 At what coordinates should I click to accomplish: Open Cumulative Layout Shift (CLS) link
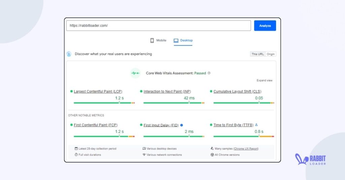click(x=238, y=92)
